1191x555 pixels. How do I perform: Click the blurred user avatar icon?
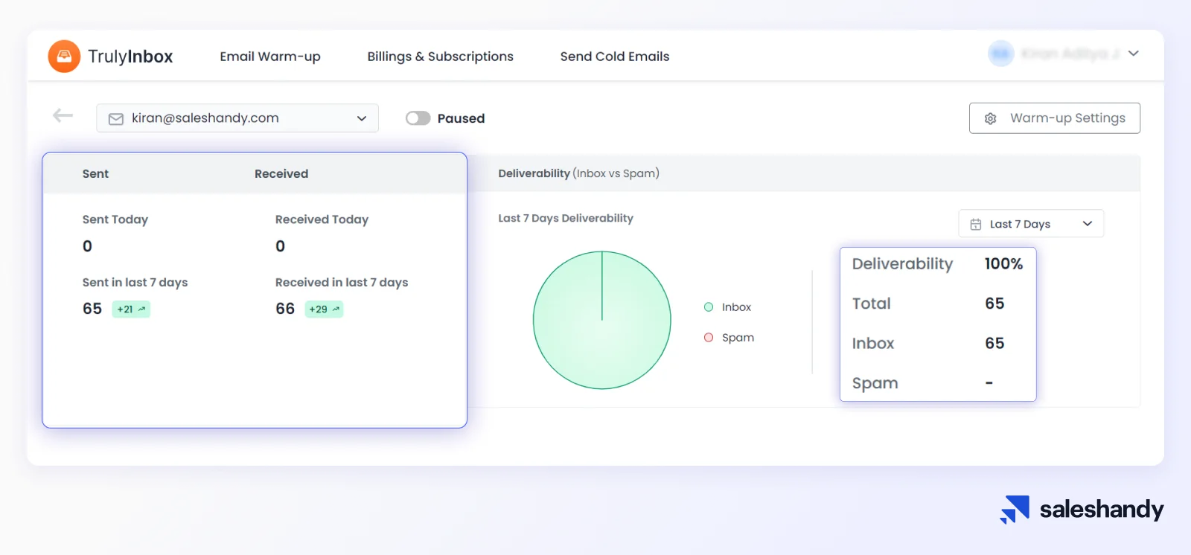pyautogui.click(x=1001, y=54)
